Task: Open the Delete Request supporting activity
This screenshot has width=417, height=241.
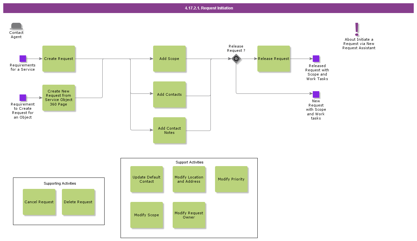Action: pos(78,202)
